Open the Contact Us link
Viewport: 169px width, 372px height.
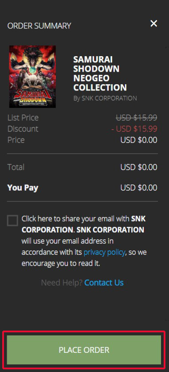[x=104, y=282]
